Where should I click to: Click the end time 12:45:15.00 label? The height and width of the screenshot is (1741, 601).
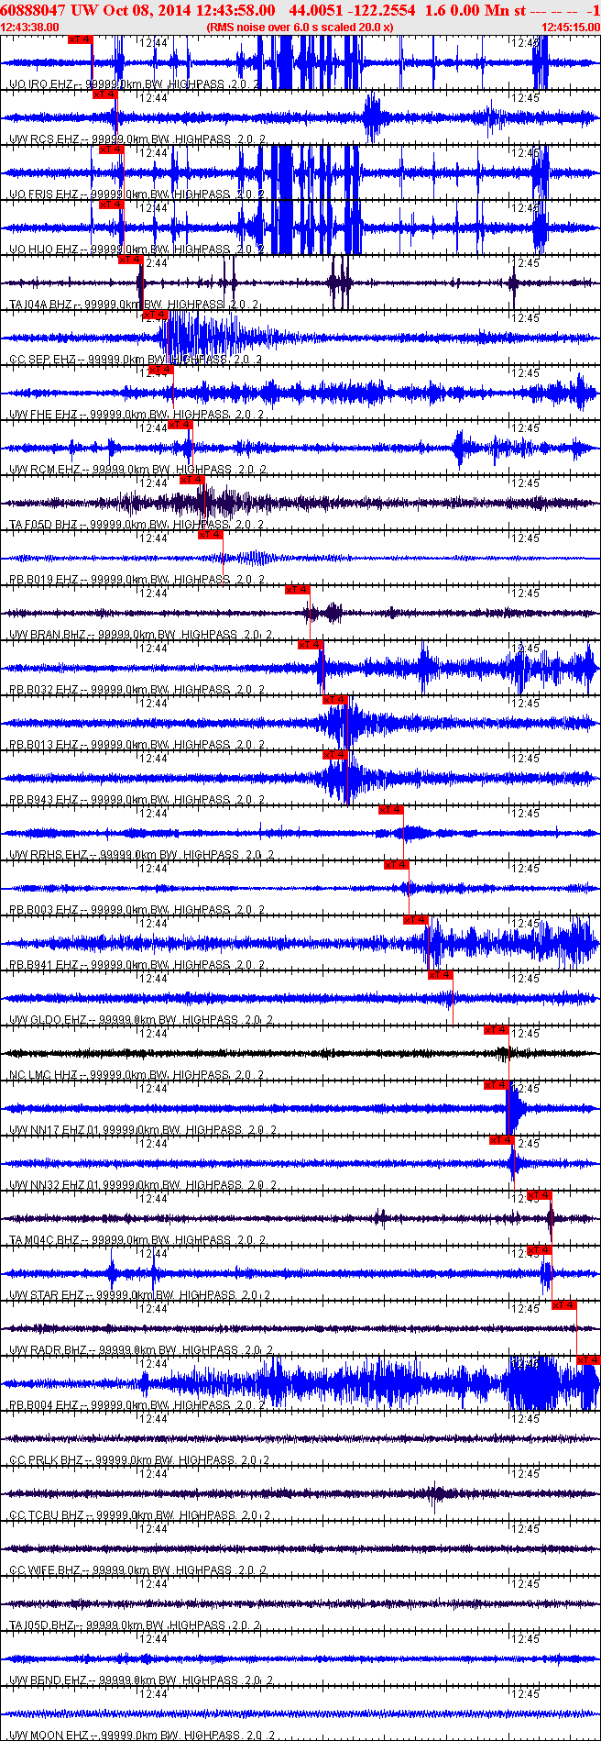(x=570, y=28)
